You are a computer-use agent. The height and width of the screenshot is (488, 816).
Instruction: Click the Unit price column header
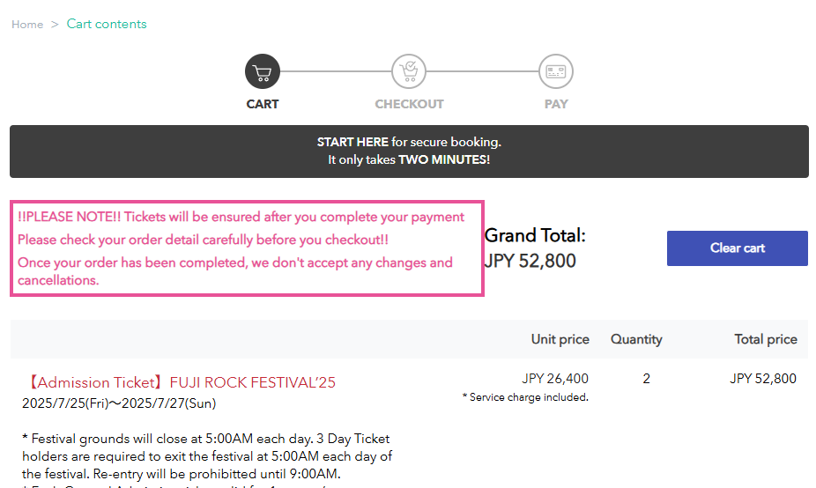tap(560, 339)
